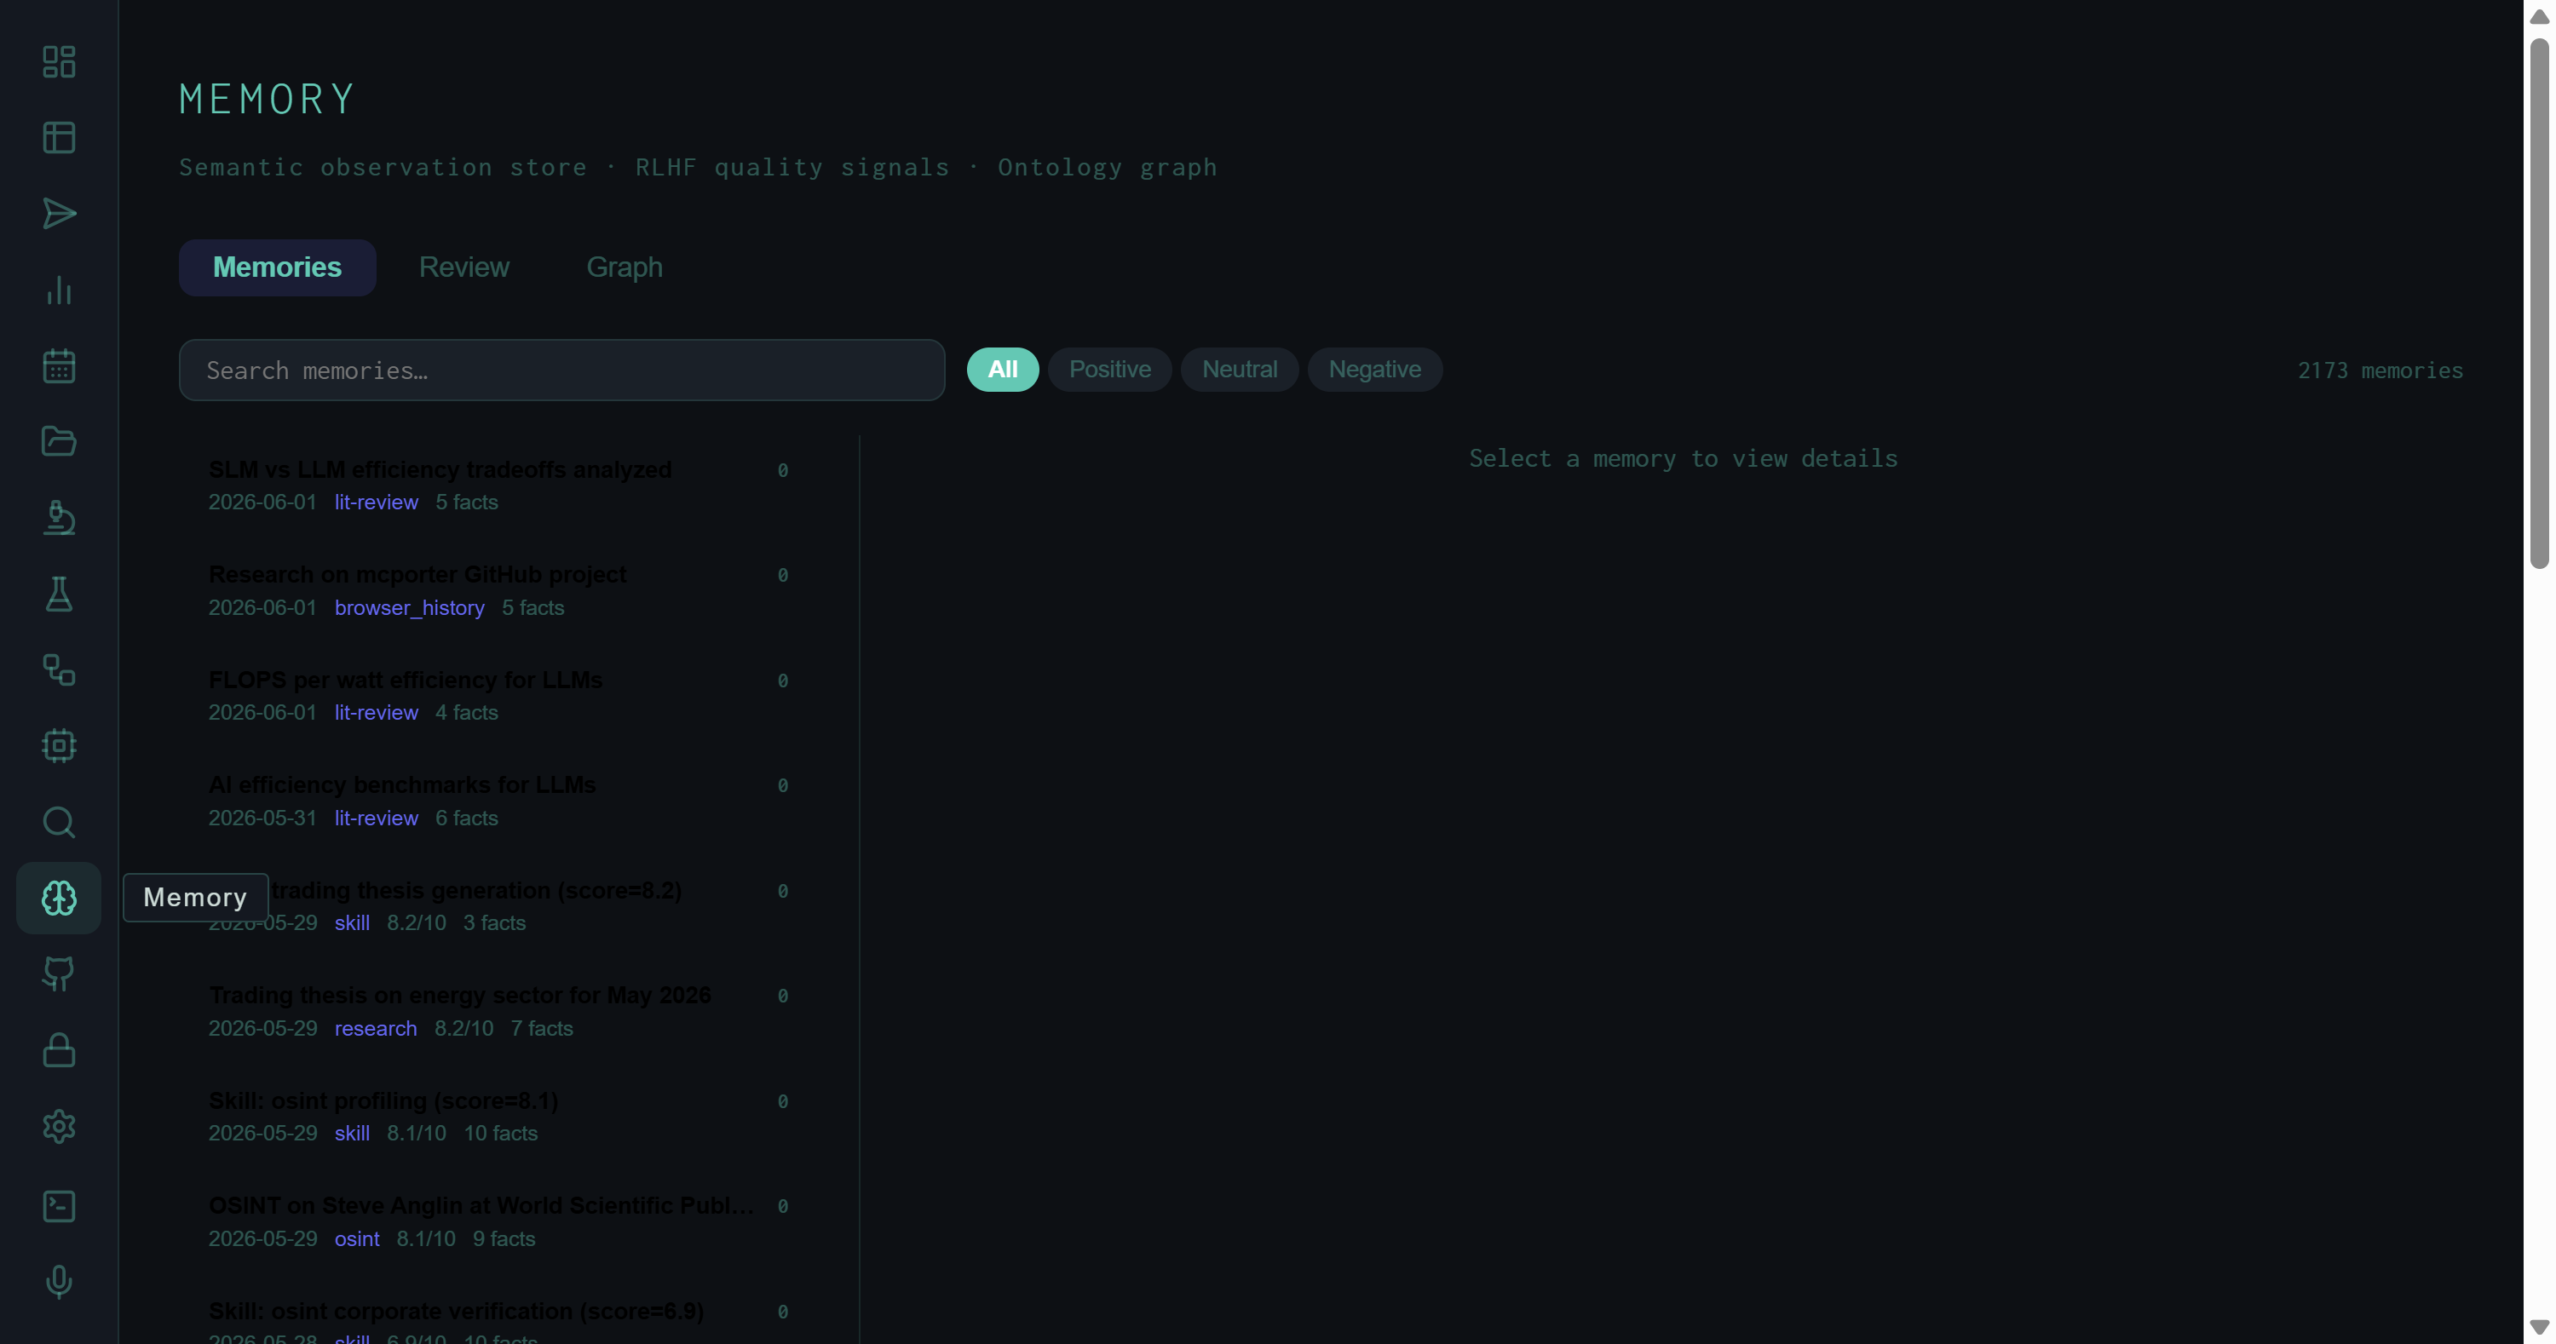Switch to the Memories tab

click(277, 267)
